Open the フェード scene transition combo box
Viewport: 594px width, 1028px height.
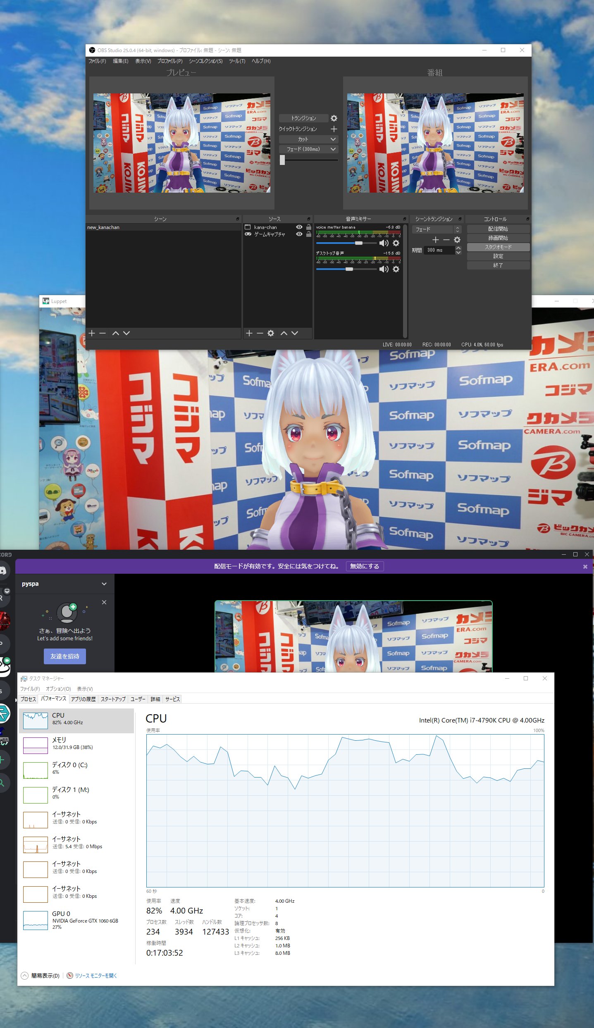[x=437, y=229]
